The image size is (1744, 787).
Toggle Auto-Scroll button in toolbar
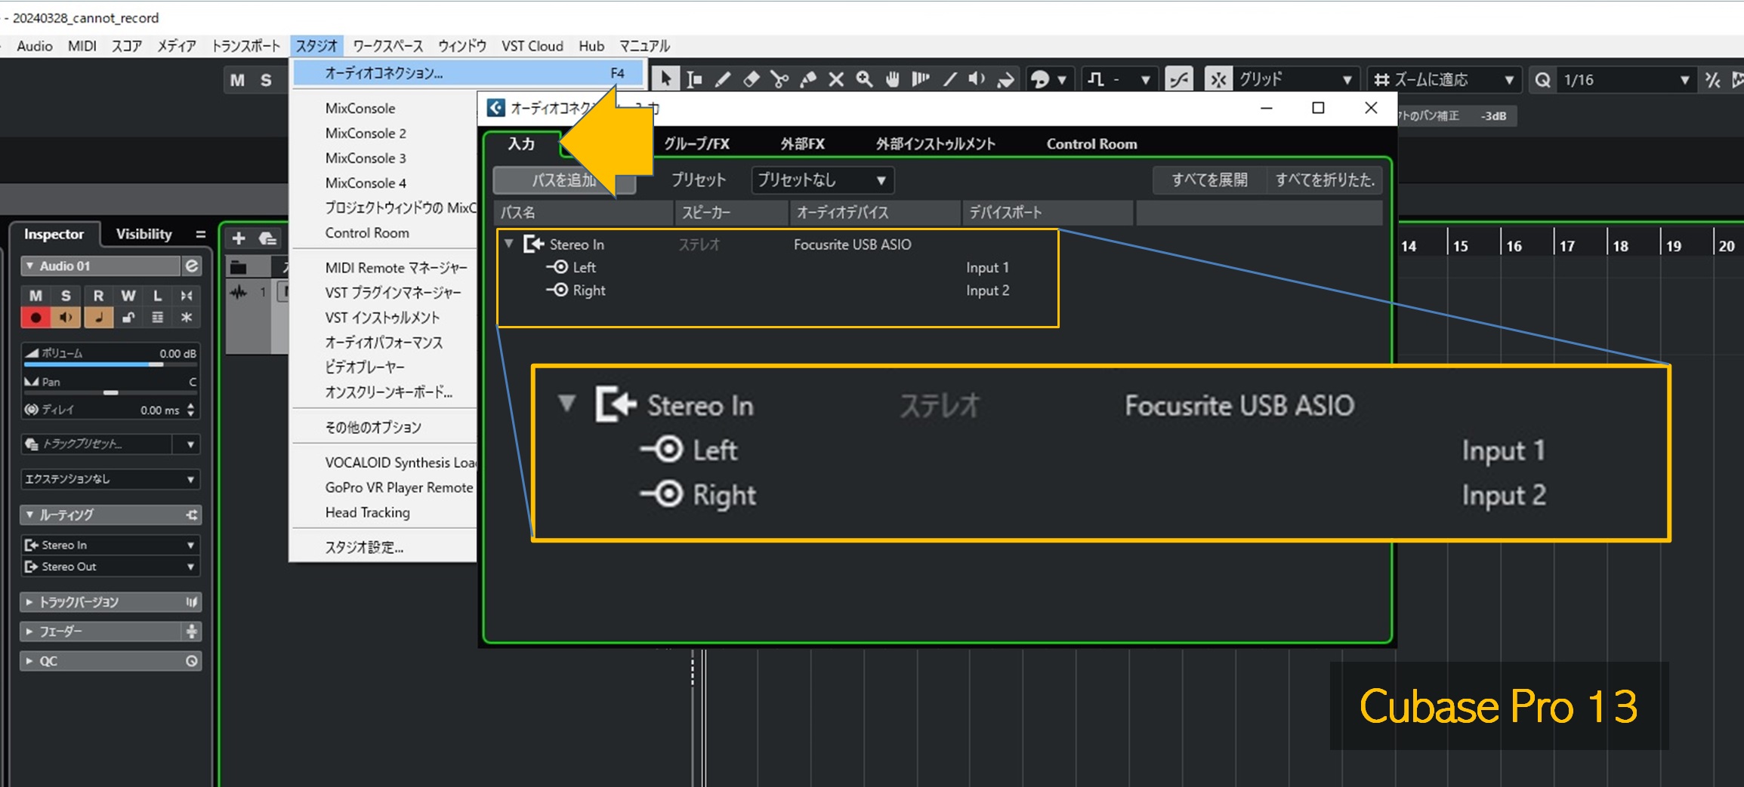click(x=1179, y=79)
